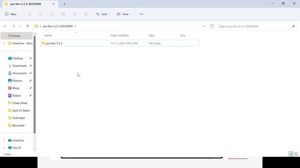
Task: Click pin icon next to Documents
Action: pos(30,73)
